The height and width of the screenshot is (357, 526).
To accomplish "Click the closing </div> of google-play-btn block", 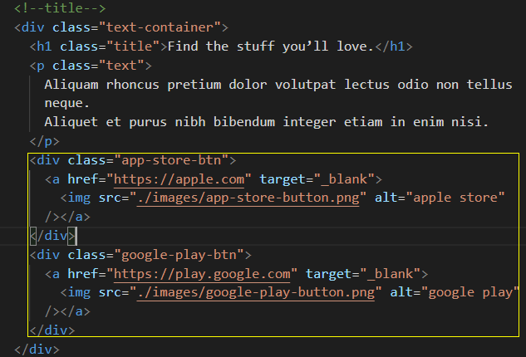I will click(x=52, y=330).
